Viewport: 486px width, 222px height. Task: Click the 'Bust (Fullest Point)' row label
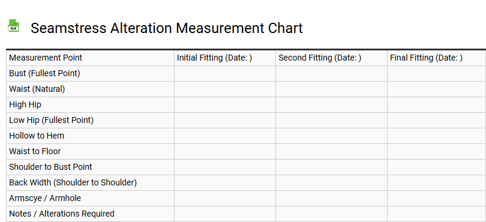[x=44, y=73]
